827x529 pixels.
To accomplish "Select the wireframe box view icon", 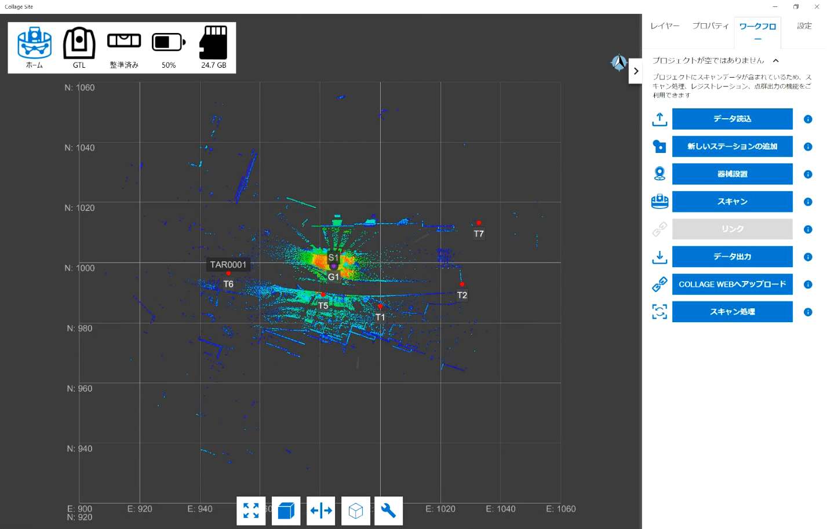I will click(356, 510).
